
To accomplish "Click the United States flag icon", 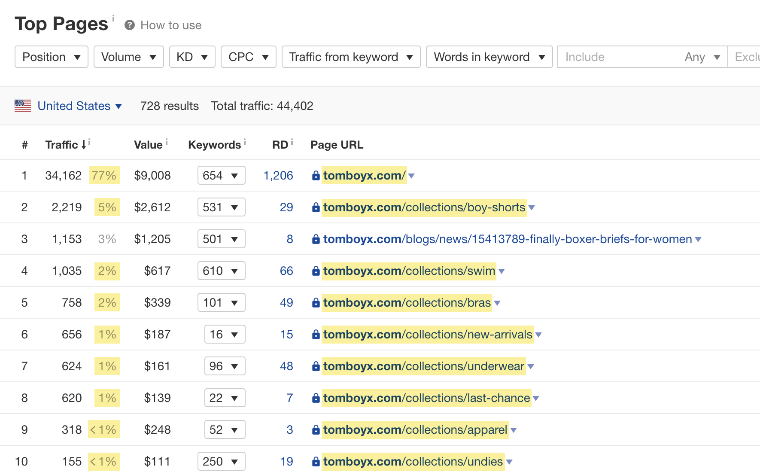I will (x=23, y=106).
